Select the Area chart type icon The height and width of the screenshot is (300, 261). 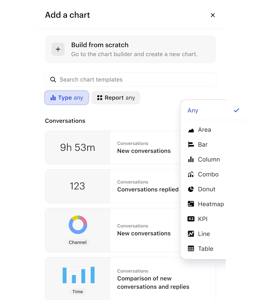[191, 130]
